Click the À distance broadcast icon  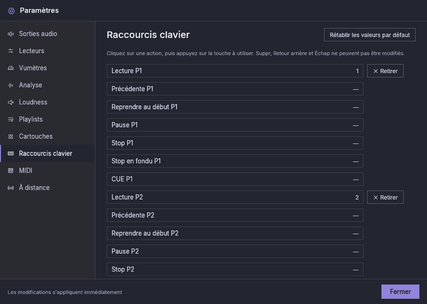pyautogui.click(x=10, y=188)
